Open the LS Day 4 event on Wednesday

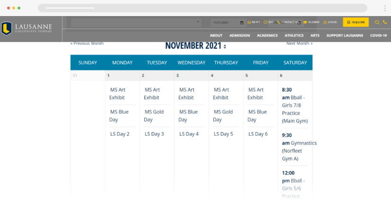(189, 134)
